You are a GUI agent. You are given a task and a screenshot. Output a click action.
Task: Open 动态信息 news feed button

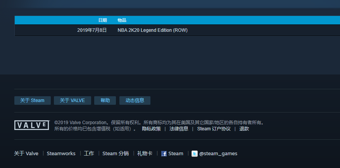[135, 100]
